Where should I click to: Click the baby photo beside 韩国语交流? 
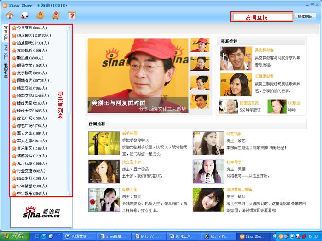[228, 106]
